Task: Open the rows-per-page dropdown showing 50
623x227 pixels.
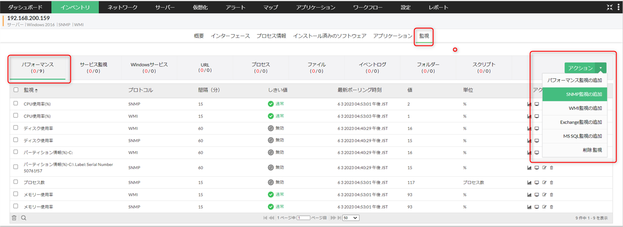Action: coord(351,218)
